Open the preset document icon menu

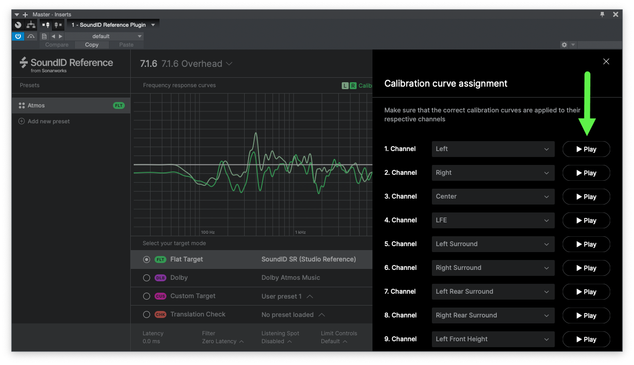click(x=44, y=36)
